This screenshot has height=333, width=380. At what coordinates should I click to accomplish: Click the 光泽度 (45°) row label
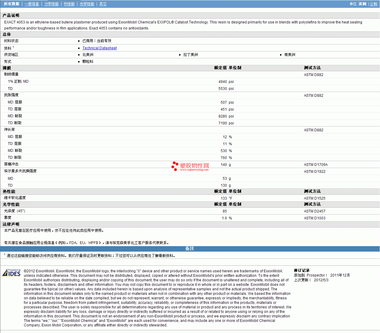(x=15, y=211)
